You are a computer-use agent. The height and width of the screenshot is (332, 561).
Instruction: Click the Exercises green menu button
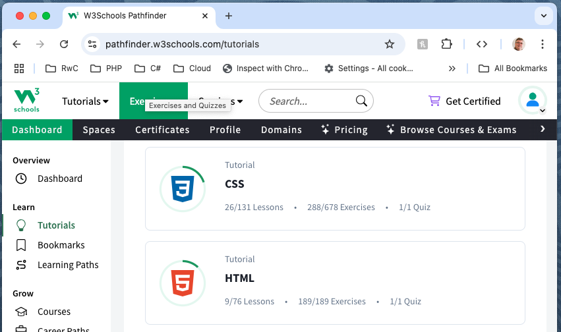[154, 101]
